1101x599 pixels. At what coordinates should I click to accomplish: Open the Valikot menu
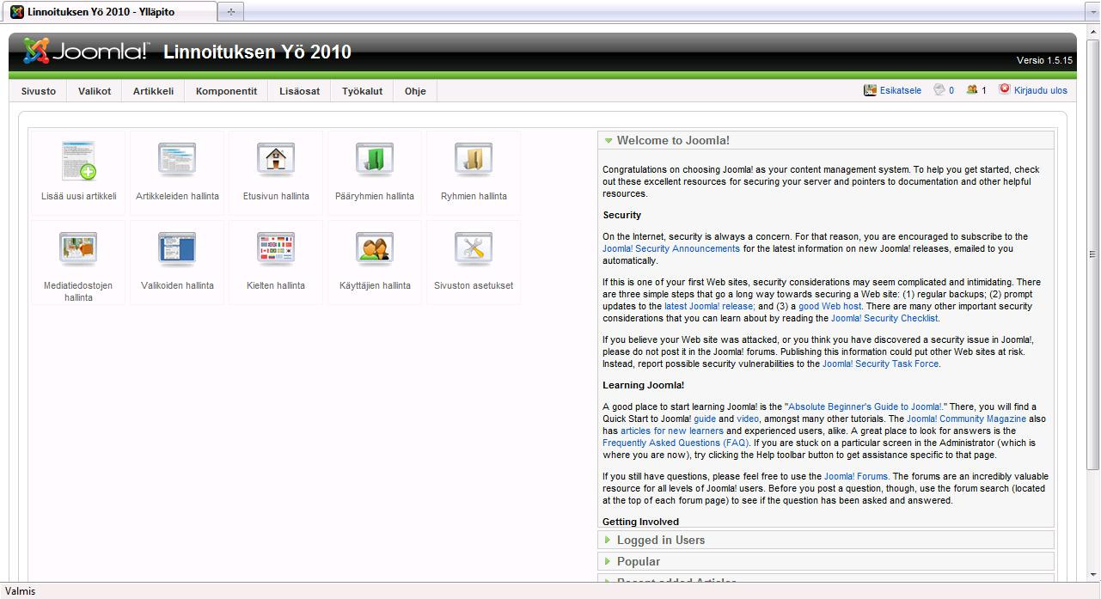[95, 91]
